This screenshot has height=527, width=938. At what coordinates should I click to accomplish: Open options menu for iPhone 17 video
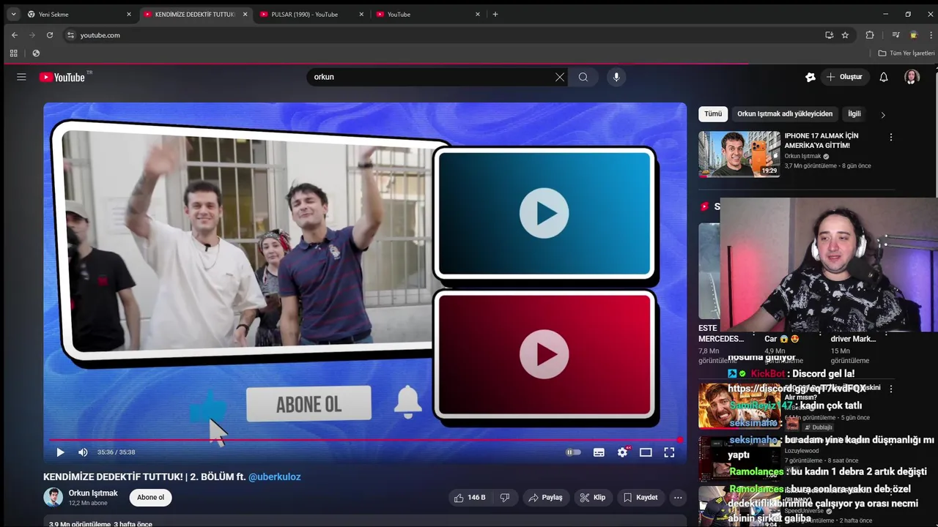click(x=891, y=138)
